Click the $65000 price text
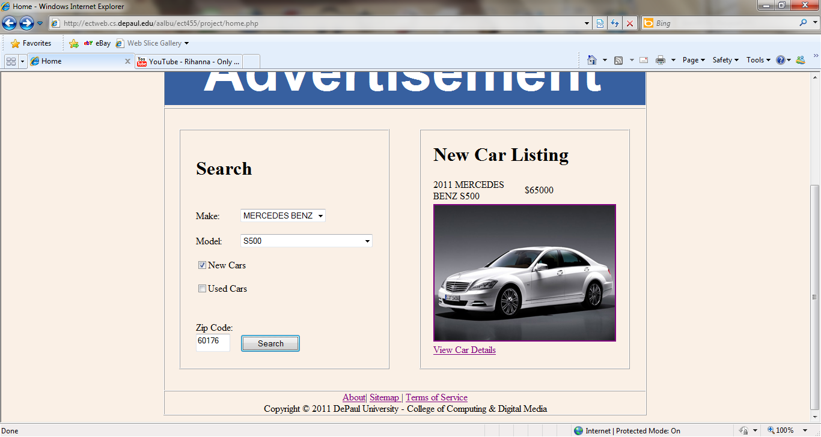Screen dimensions: 821x437 (539, 190)
